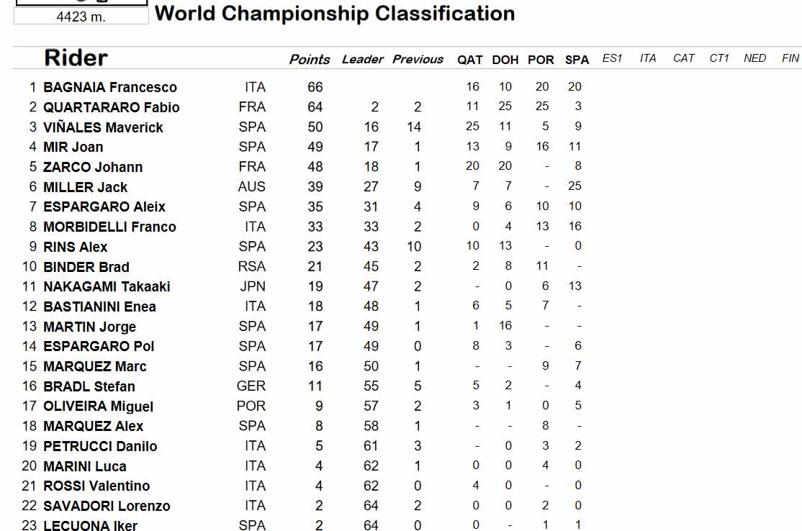This screenshot has height=531, width=802.
Task: Select the SPA race column header
Action: 577,60
